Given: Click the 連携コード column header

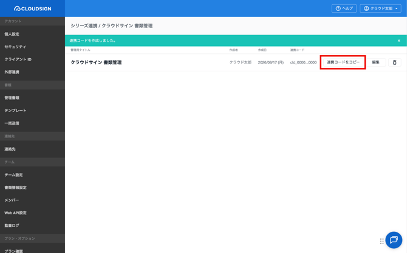Looking at the screenshot, I should coord(297,50).
